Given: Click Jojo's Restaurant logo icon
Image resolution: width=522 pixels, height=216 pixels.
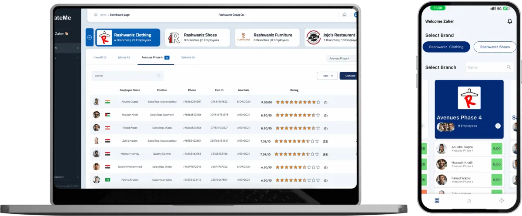Looking at the screenshot, I should click(313, 38).
